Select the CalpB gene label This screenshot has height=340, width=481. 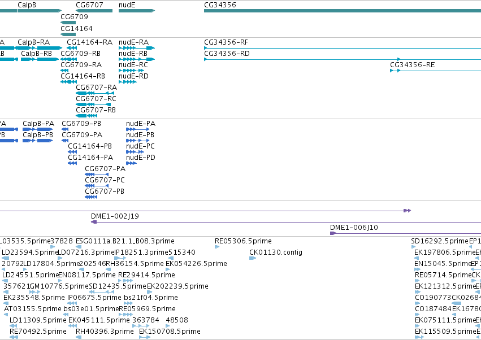(27, 5)
